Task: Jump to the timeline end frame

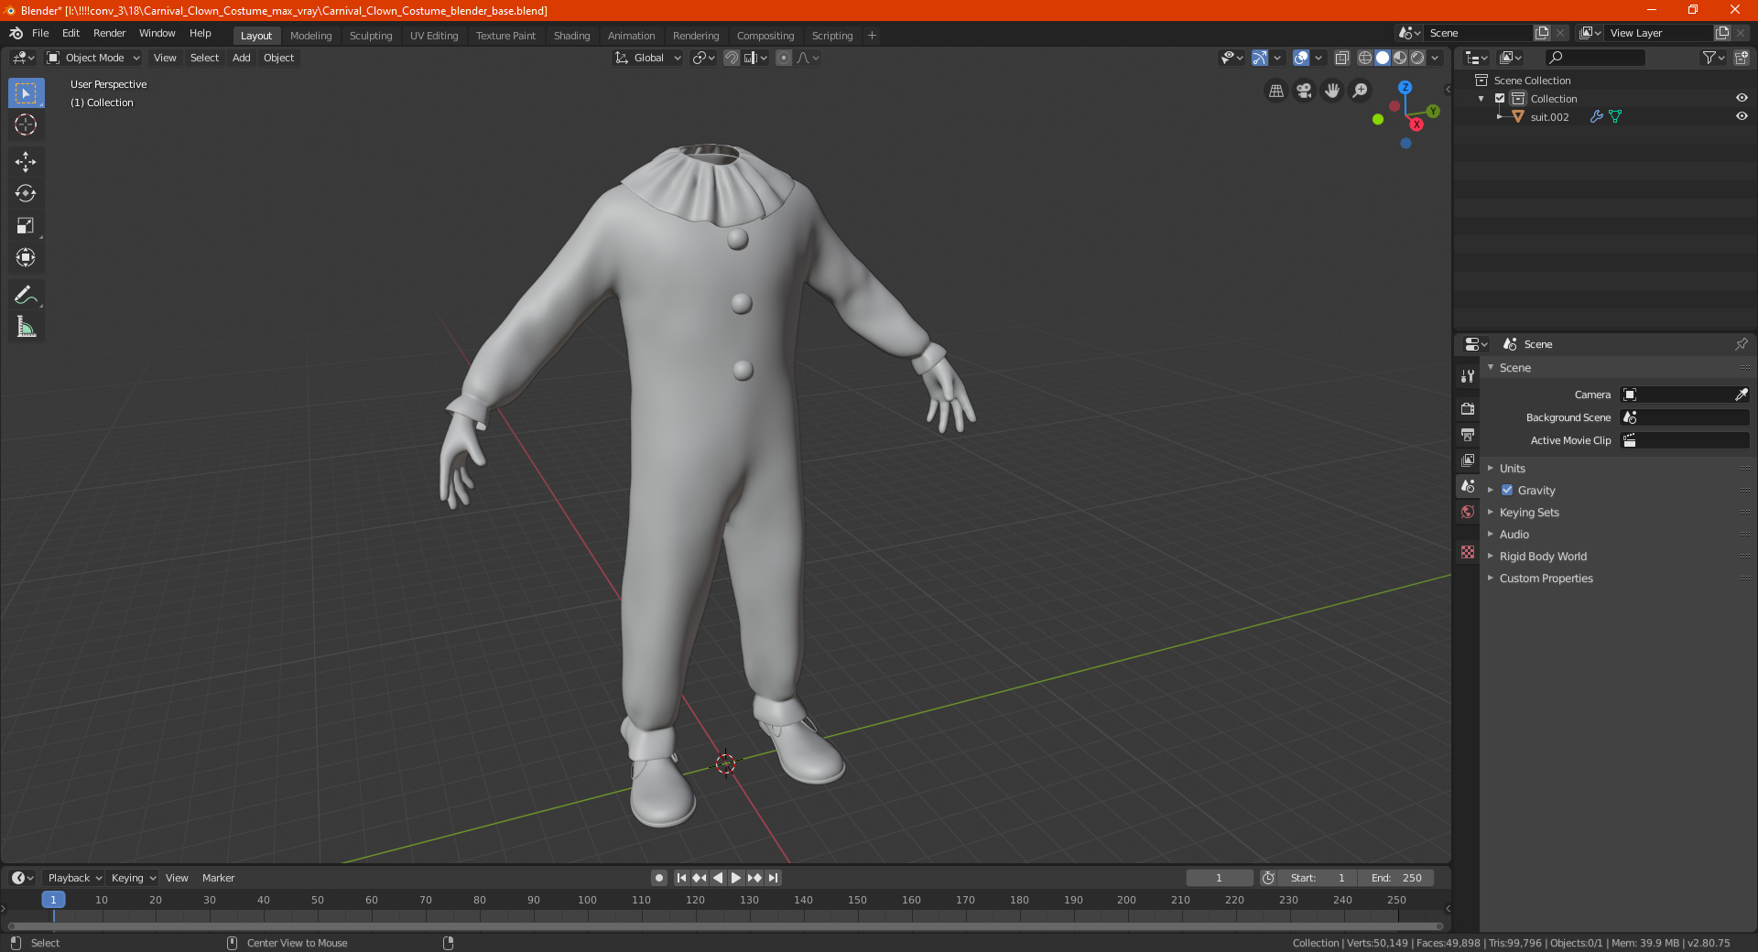Action: [773, 878]
